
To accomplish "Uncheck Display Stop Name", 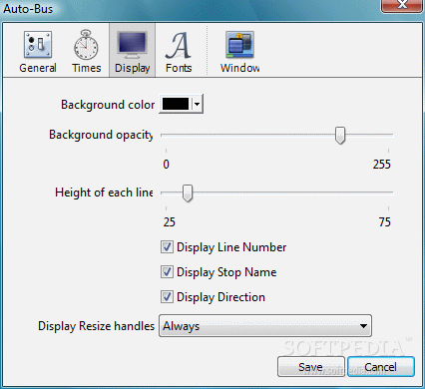I will click(167, 272).
